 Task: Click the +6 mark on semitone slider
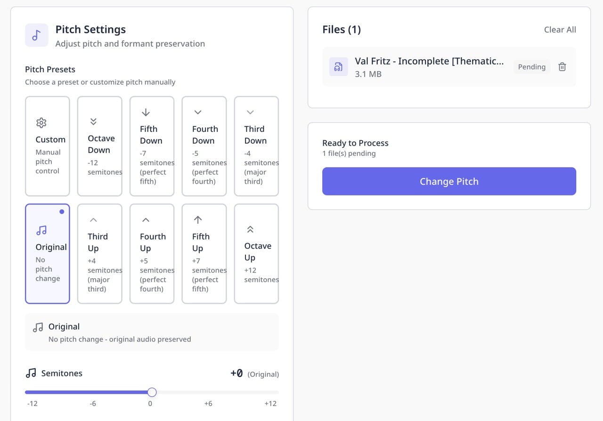coord(208,404)
